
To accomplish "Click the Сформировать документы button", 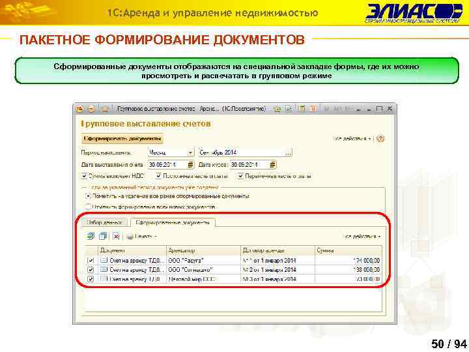I will (122, 139).
